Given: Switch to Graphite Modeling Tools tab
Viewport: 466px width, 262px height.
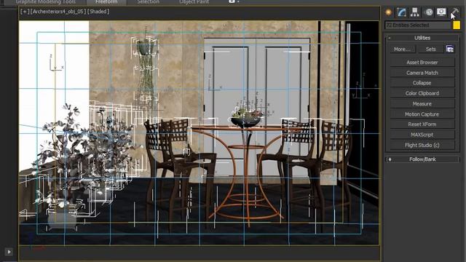Looking at the screenshot, I should (x=45, y=1).
